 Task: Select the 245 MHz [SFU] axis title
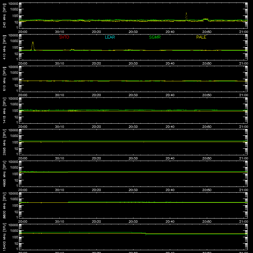4,15
